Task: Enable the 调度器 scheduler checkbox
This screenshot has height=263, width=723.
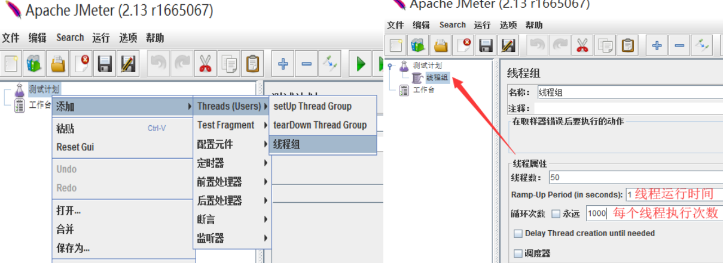Action: pyautogui.click(x=518, y=253)
